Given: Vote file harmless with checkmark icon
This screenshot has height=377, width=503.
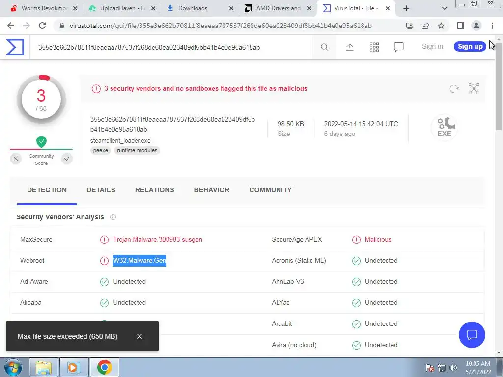Looking at the screenshot, I should pyautogui.click(x=67, y=159).
